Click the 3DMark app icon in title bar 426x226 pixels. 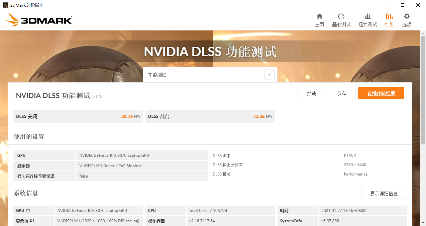click(x=6, y=5)
